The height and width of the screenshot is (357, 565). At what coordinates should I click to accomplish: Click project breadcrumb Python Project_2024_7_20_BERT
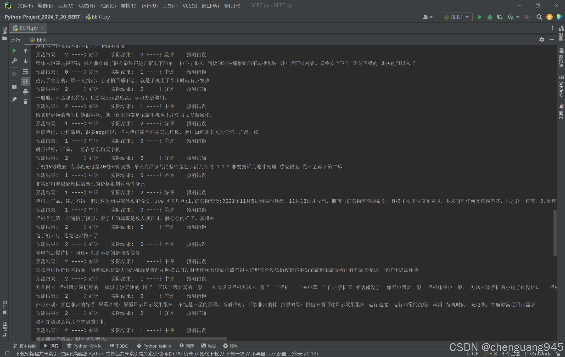(42, 17)
